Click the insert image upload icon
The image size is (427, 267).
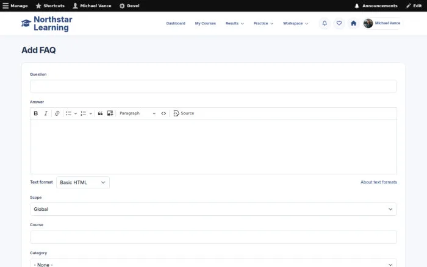click(x=110, y=113)
